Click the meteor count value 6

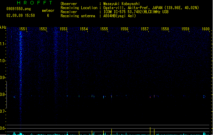(x=48, y=16)
